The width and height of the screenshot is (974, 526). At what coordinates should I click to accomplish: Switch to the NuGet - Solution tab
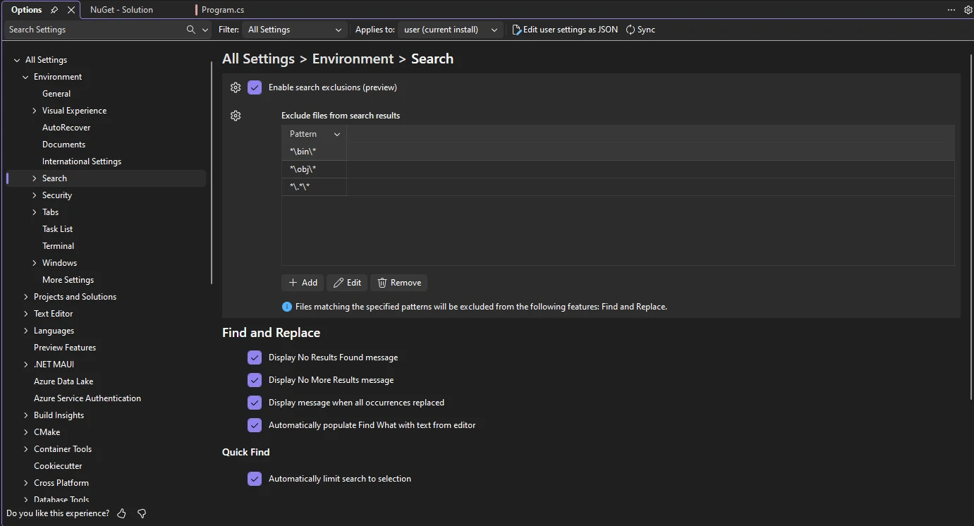coord(121,10)
